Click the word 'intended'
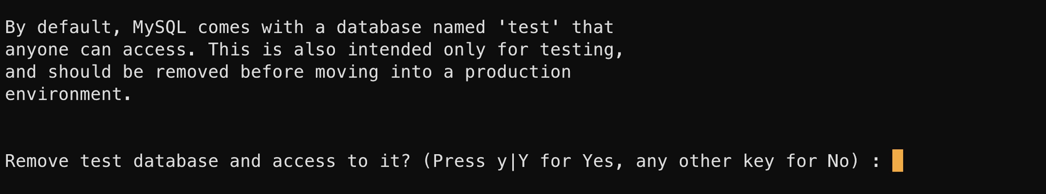This screenshot has height=194, width=1046. click(x=390, y=50)
